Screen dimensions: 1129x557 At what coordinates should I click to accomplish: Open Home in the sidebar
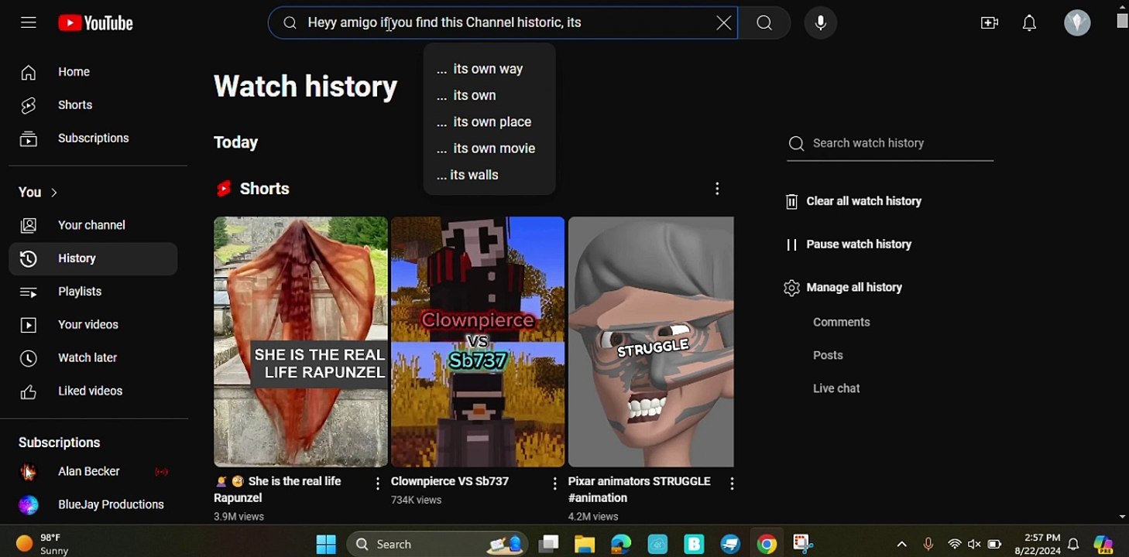[x=93, y=72]
